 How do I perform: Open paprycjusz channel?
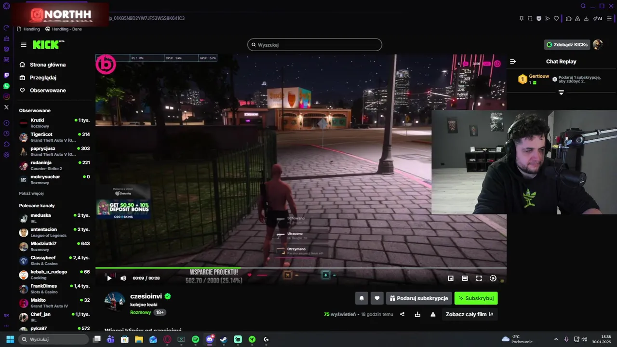tap(54, 151)
